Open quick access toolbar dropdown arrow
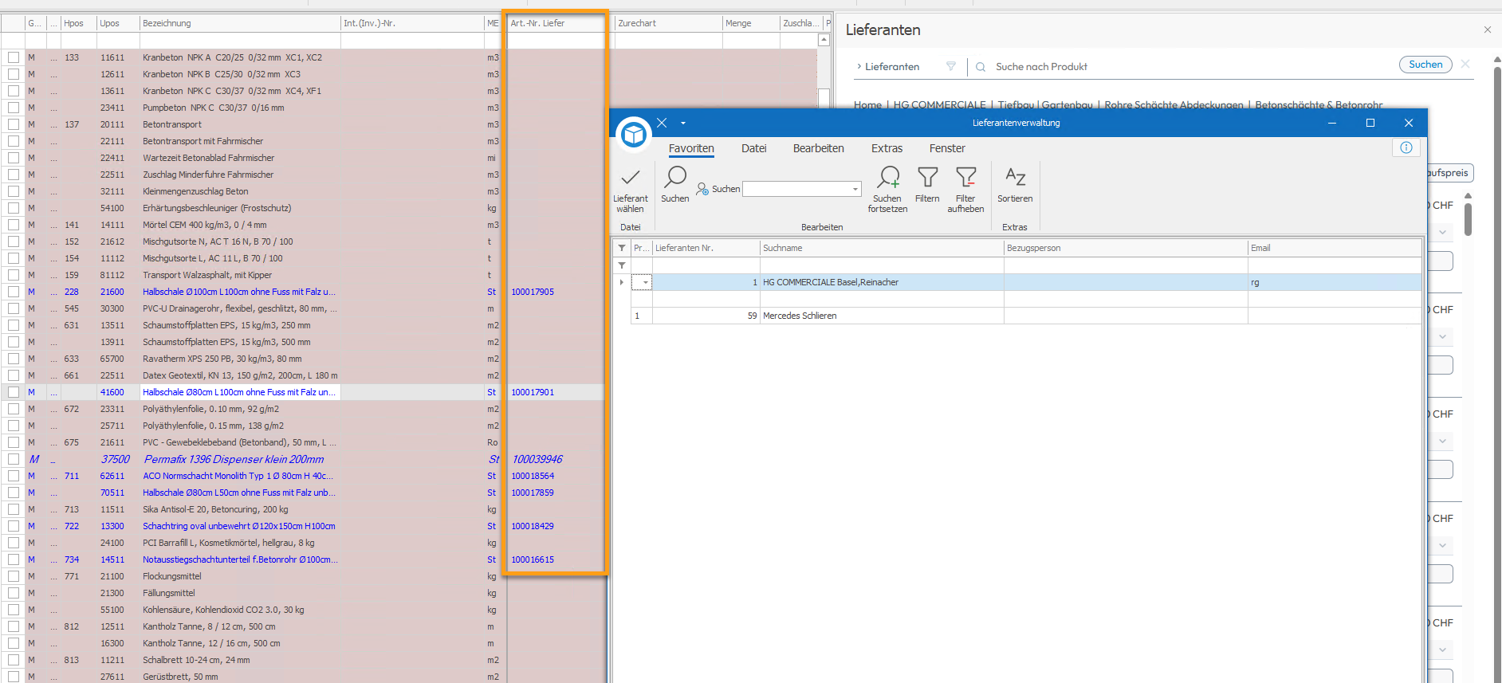1502x683 pixels. coord(683,123)
